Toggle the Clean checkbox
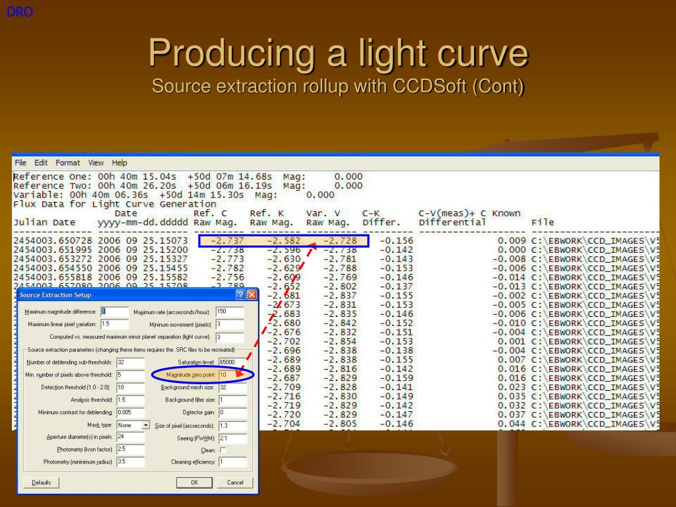The image size is (676, 507). tap(222, 450)
